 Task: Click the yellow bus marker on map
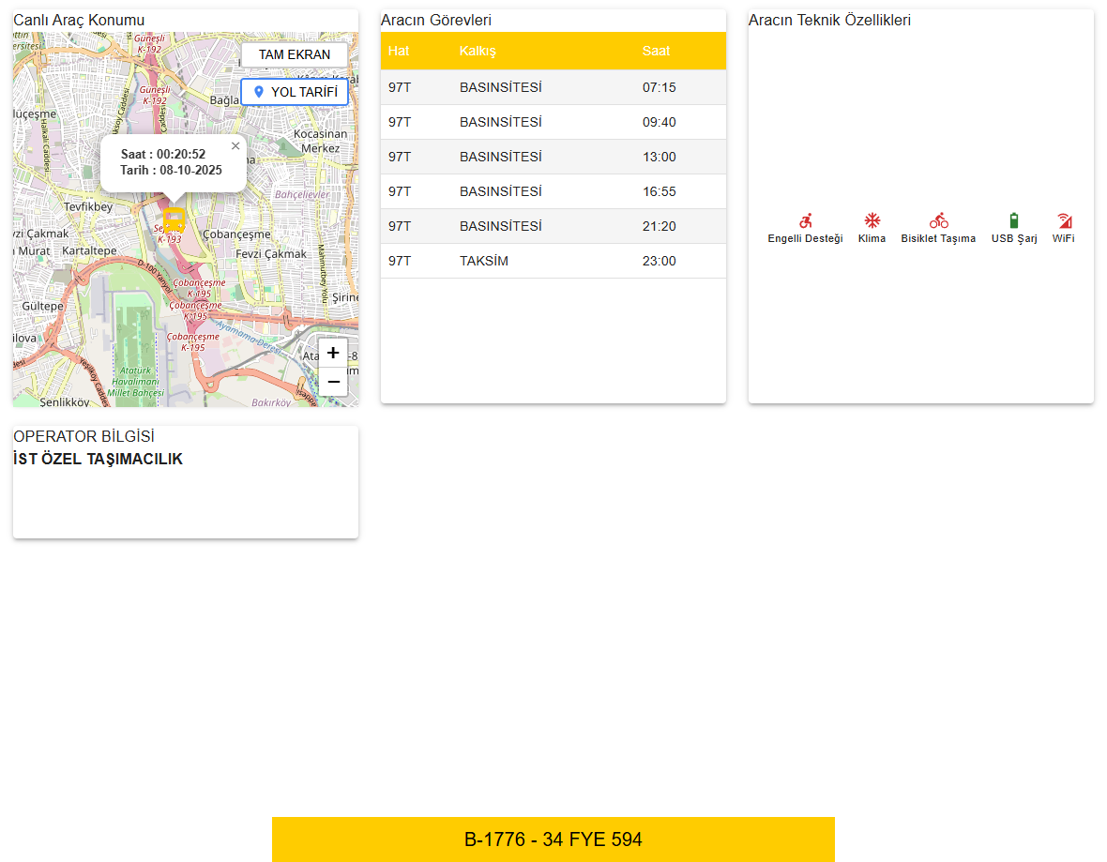174,220
